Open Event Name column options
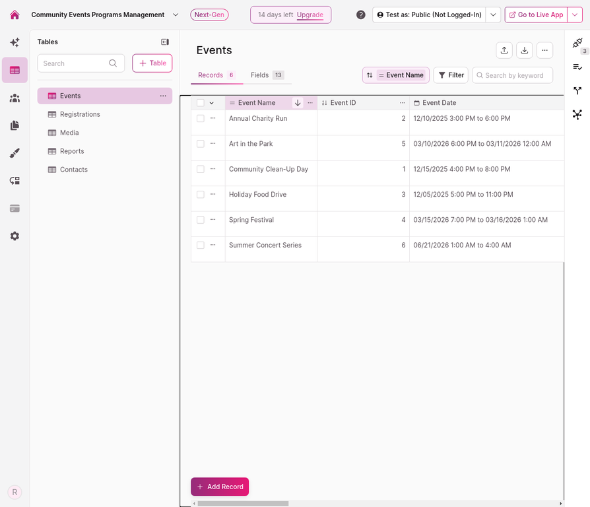 click(310, 103)
